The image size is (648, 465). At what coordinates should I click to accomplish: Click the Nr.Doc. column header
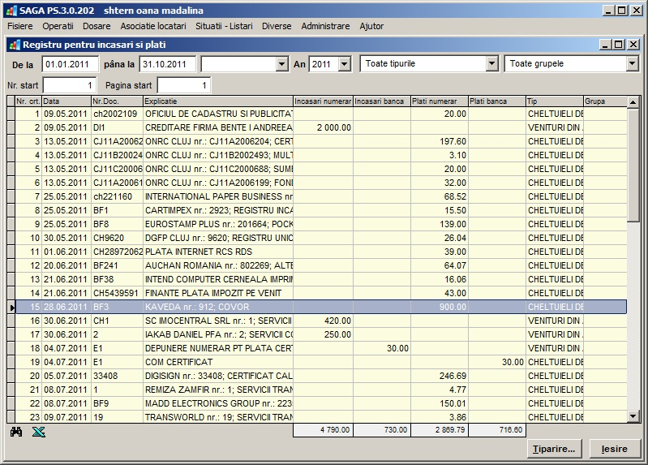click(x=117, y=101)
